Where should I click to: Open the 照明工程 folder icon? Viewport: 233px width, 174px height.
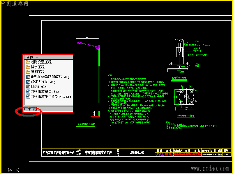tap(28, 72)
